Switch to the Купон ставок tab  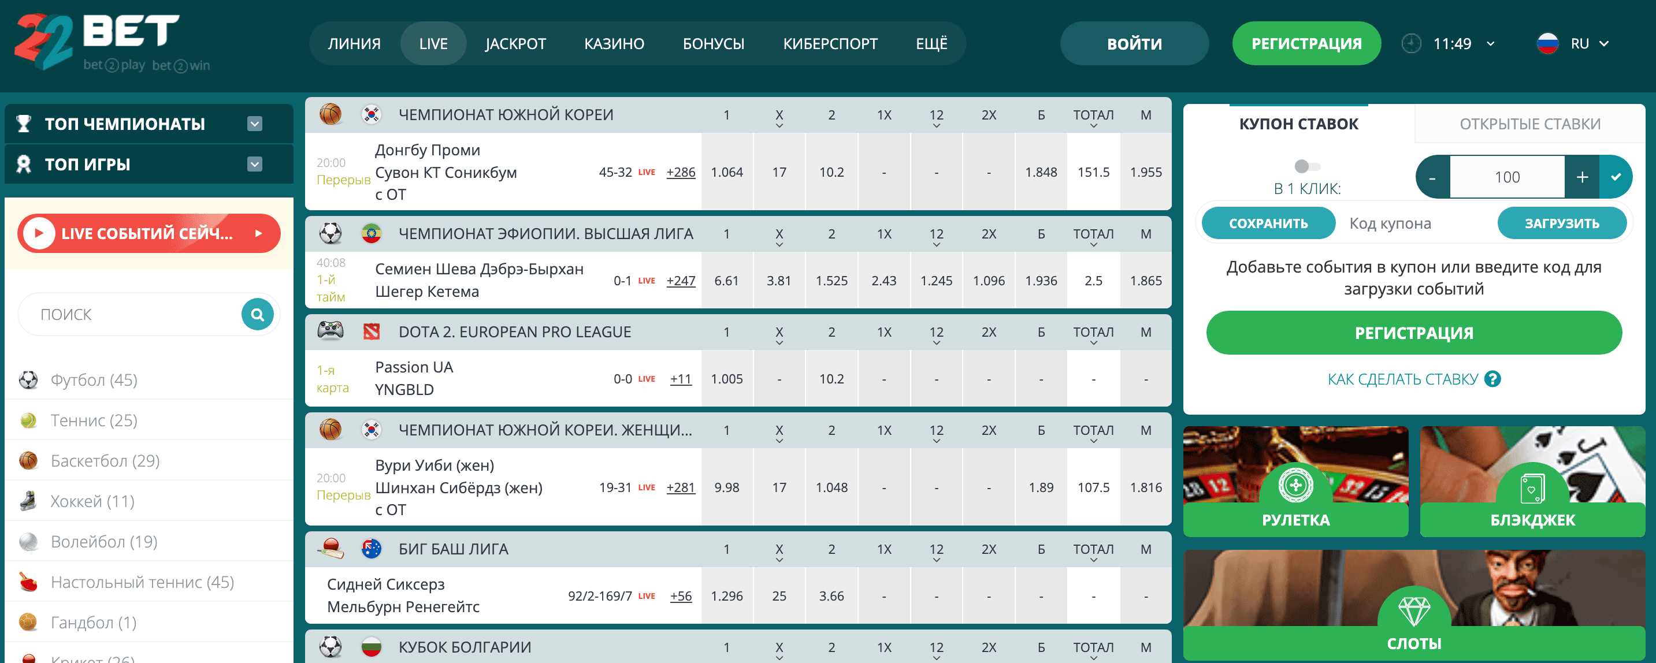click(1298, 124)
